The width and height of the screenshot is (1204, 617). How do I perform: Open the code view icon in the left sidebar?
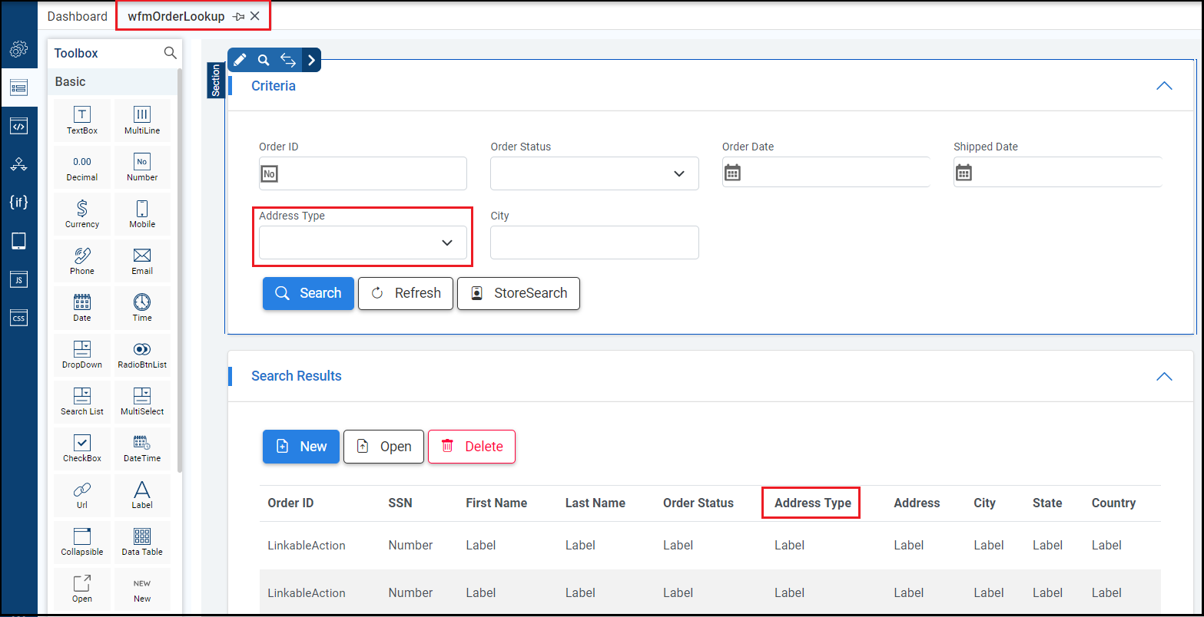coord(18,126)
